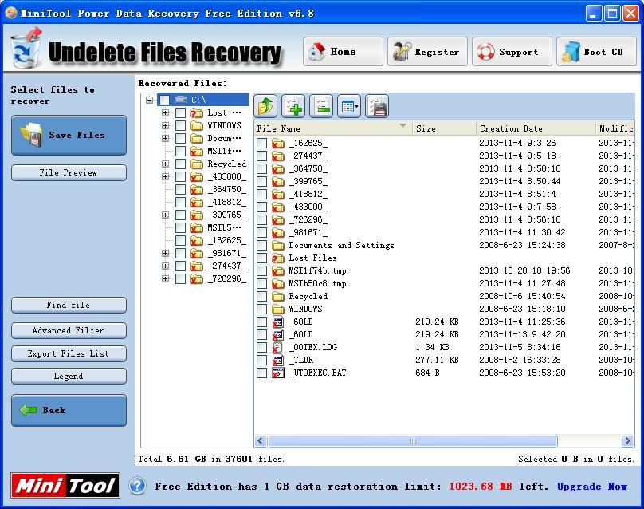Open the help question mark icon
Screen dimensions: 644x509
[138, 486]
